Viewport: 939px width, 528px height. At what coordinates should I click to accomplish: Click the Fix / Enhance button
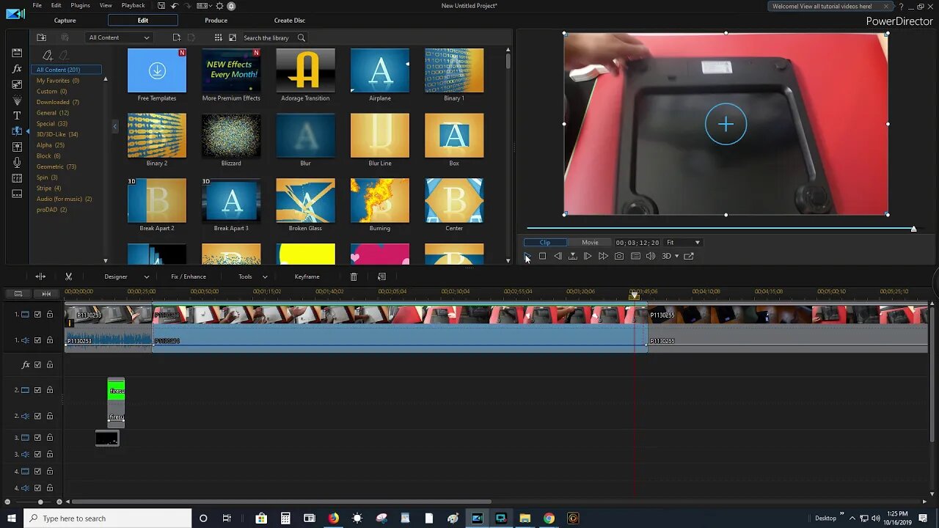click(x=189, y=276)
